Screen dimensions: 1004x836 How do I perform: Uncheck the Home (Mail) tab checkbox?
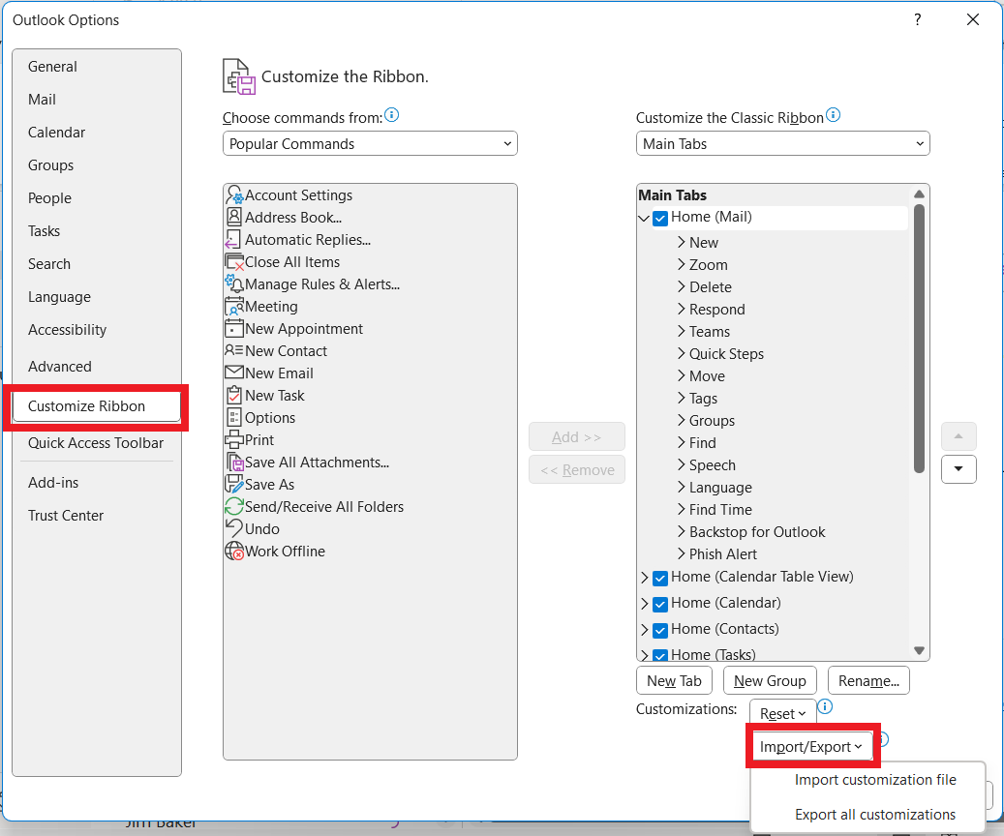tap(660, 219)
